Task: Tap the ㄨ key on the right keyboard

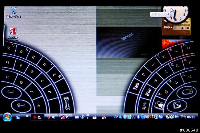Action: coord(166,72)
